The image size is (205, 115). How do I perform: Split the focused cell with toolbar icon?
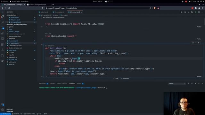(x=193, y=42)
